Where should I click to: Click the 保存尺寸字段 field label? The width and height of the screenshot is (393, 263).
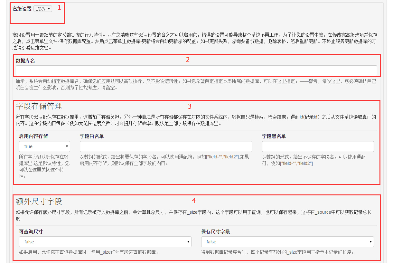tap(215, 232)
